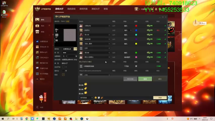
Task: Open the xlsx file on the desktop
Action: (x=4, y=14)
